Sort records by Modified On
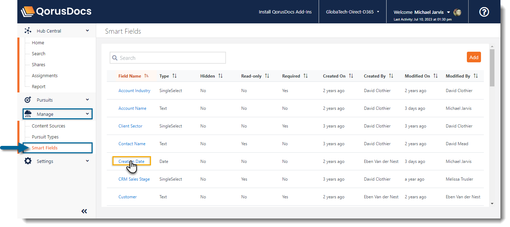Image resolution: width=510 pixels, height=227 pixels. [x=436, y=75]
